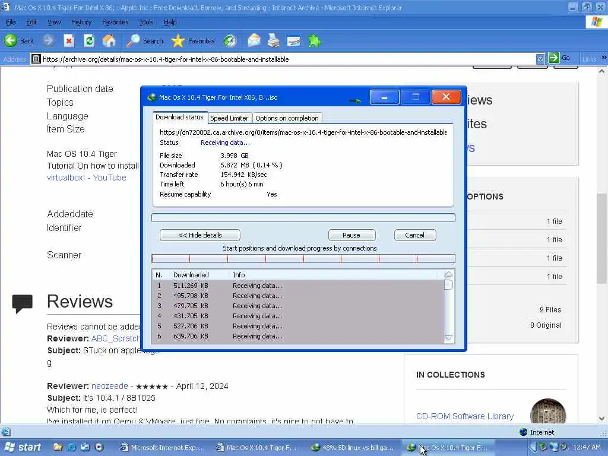Stop page loading with red X icon
608x456 pixels.
[69, 40]
